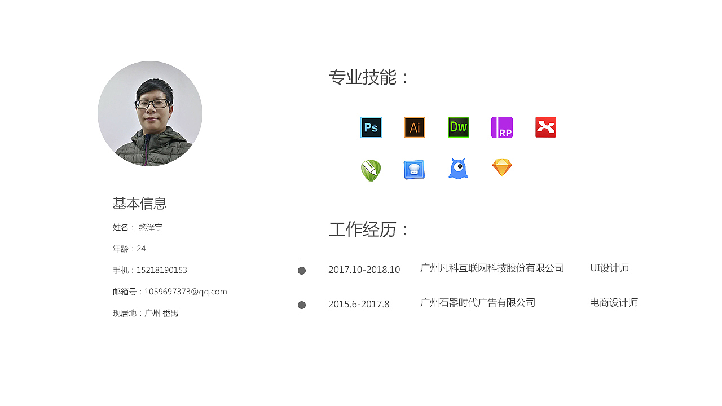Select the 电商设计师 job title text

click(614, 302)
